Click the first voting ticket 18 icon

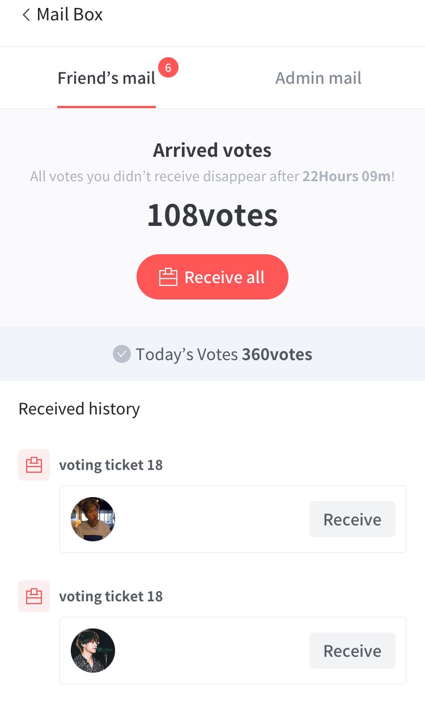coord(34,465)
